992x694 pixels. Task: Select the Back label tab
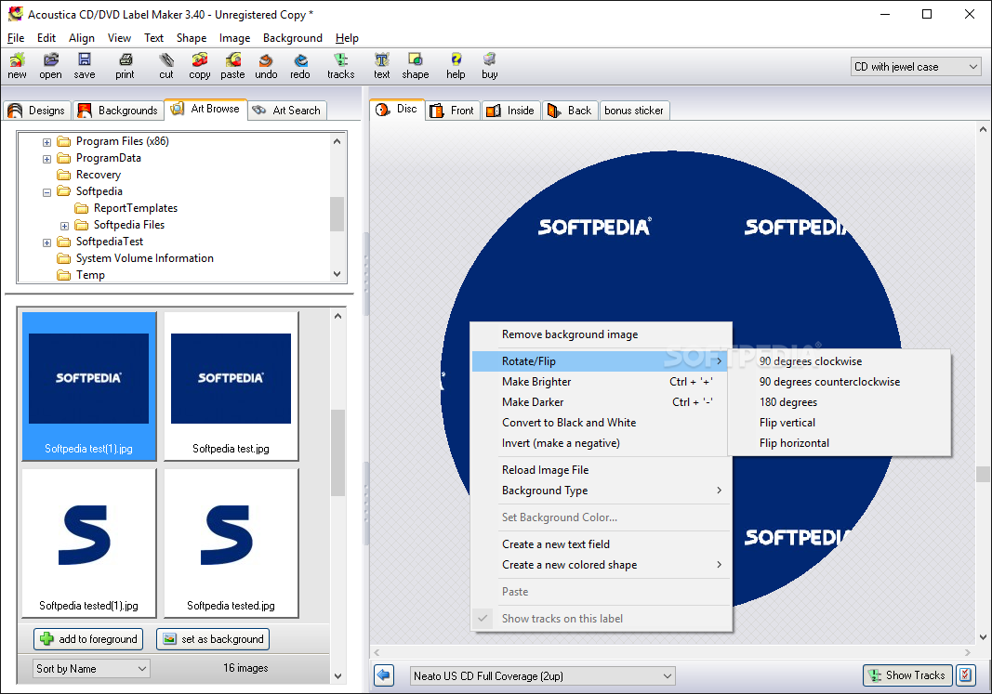569,111
